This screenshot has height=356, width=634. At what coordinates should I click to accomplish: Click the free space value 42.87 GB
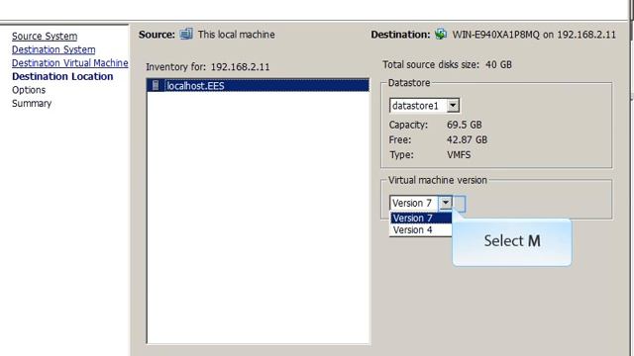[x=467, y=139]
